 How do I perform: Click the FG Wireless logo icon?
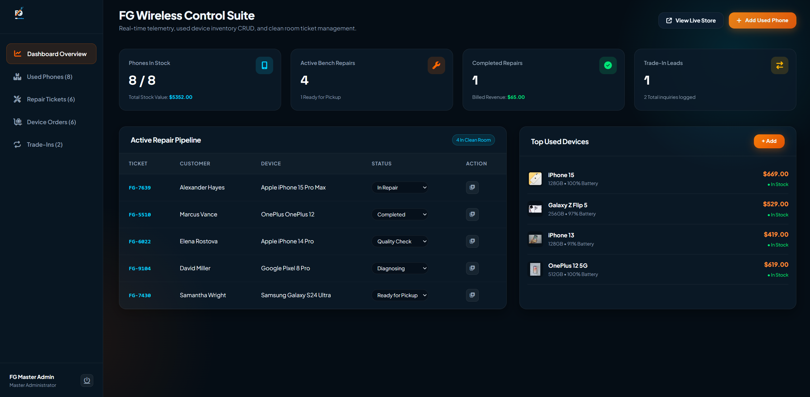(19, 13)
